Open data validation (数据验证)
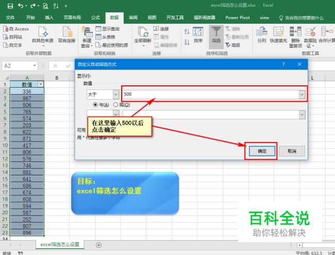This screenshot has width=335, height=255. [x=310, y=38]
